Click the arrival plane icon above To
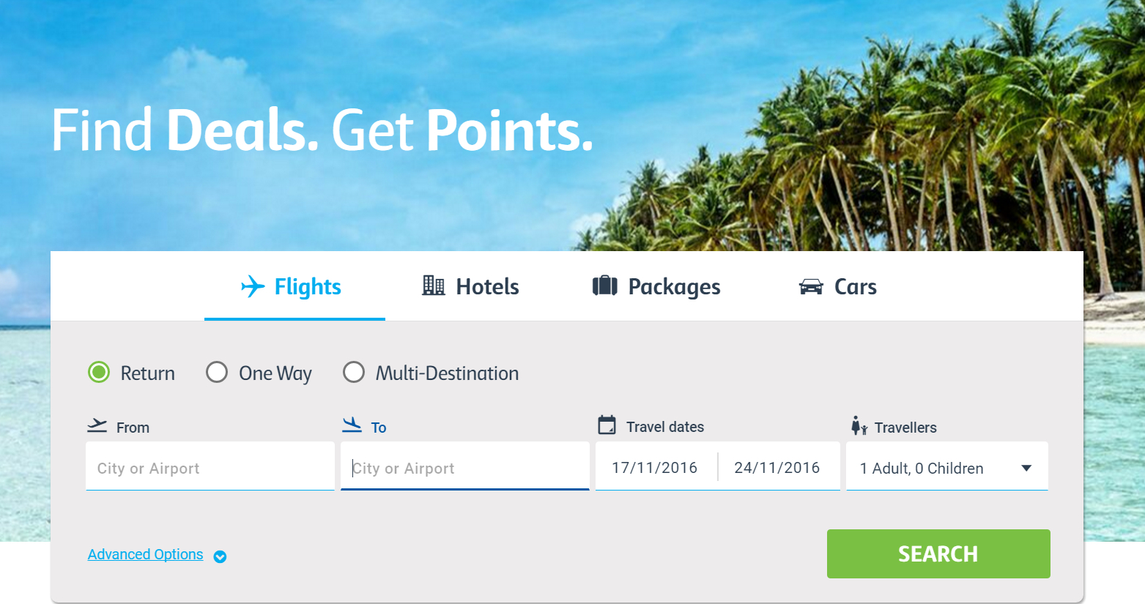 click(349, 423)
